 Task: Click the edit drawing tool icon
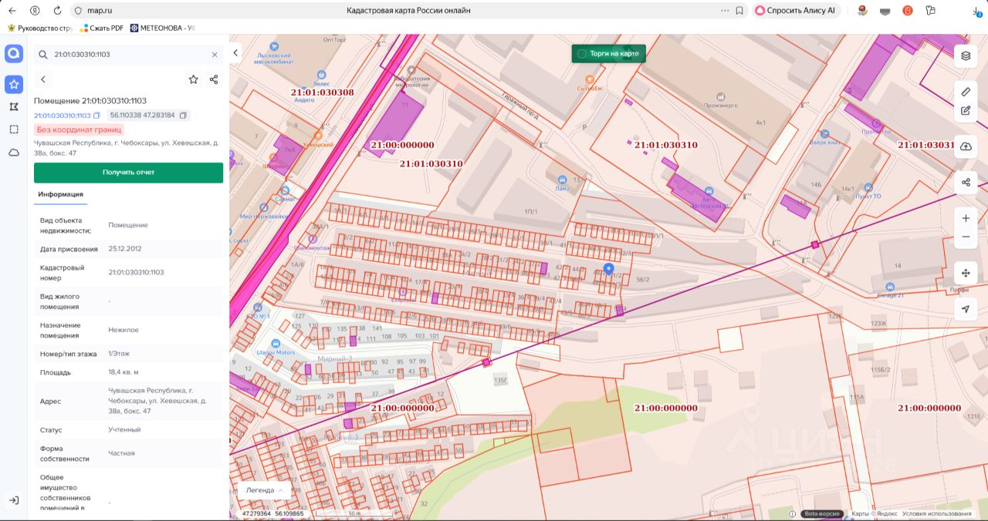click(966, 110)
